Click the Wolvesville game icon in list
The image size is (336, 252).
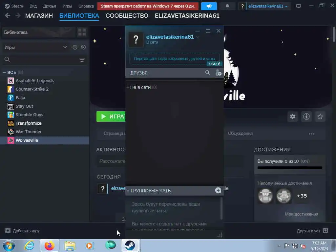(x=11, y=140)
